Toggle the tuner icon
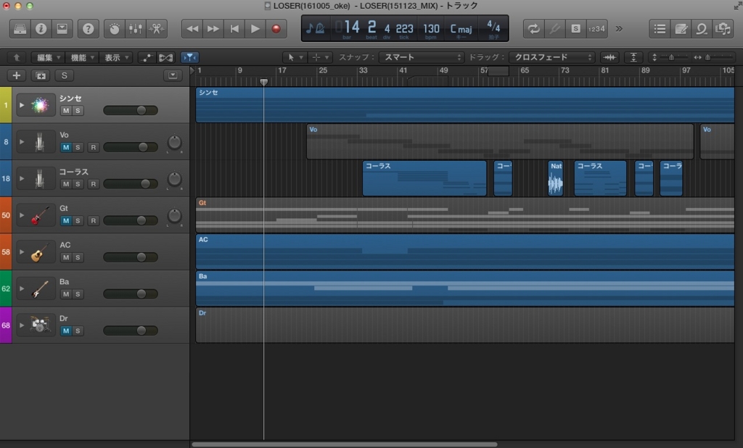 tap(554, 29)
